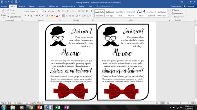Open the bullets list button
Image resolution: width=197 pixels, height=110 pixels.
pyautogui.click(x=63, y=11)
